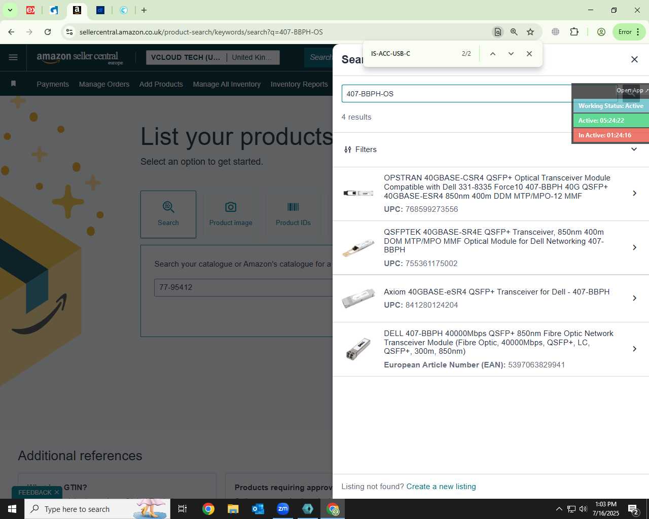Open the DELL 407-BBPH result arrow
The image size is (649, 519).
[x=634, y=349]
